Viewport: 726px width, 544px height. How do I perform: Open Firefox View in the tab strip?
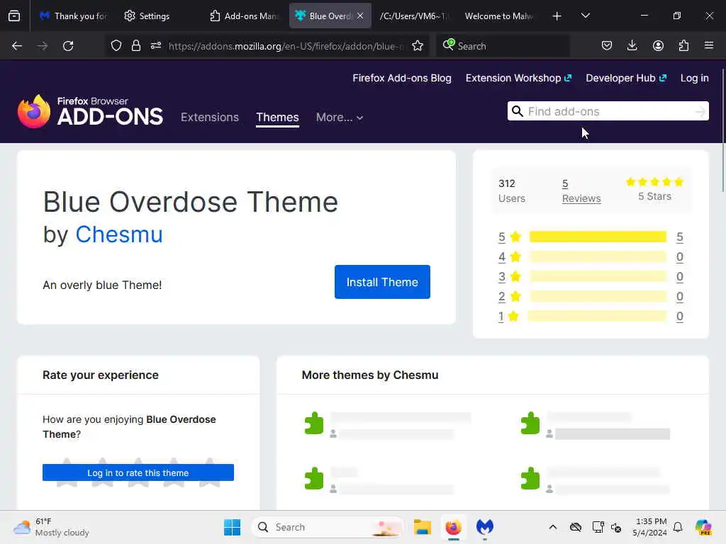pos(14,16)
